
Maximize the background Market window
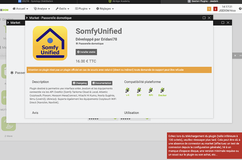tap(223, 23)
